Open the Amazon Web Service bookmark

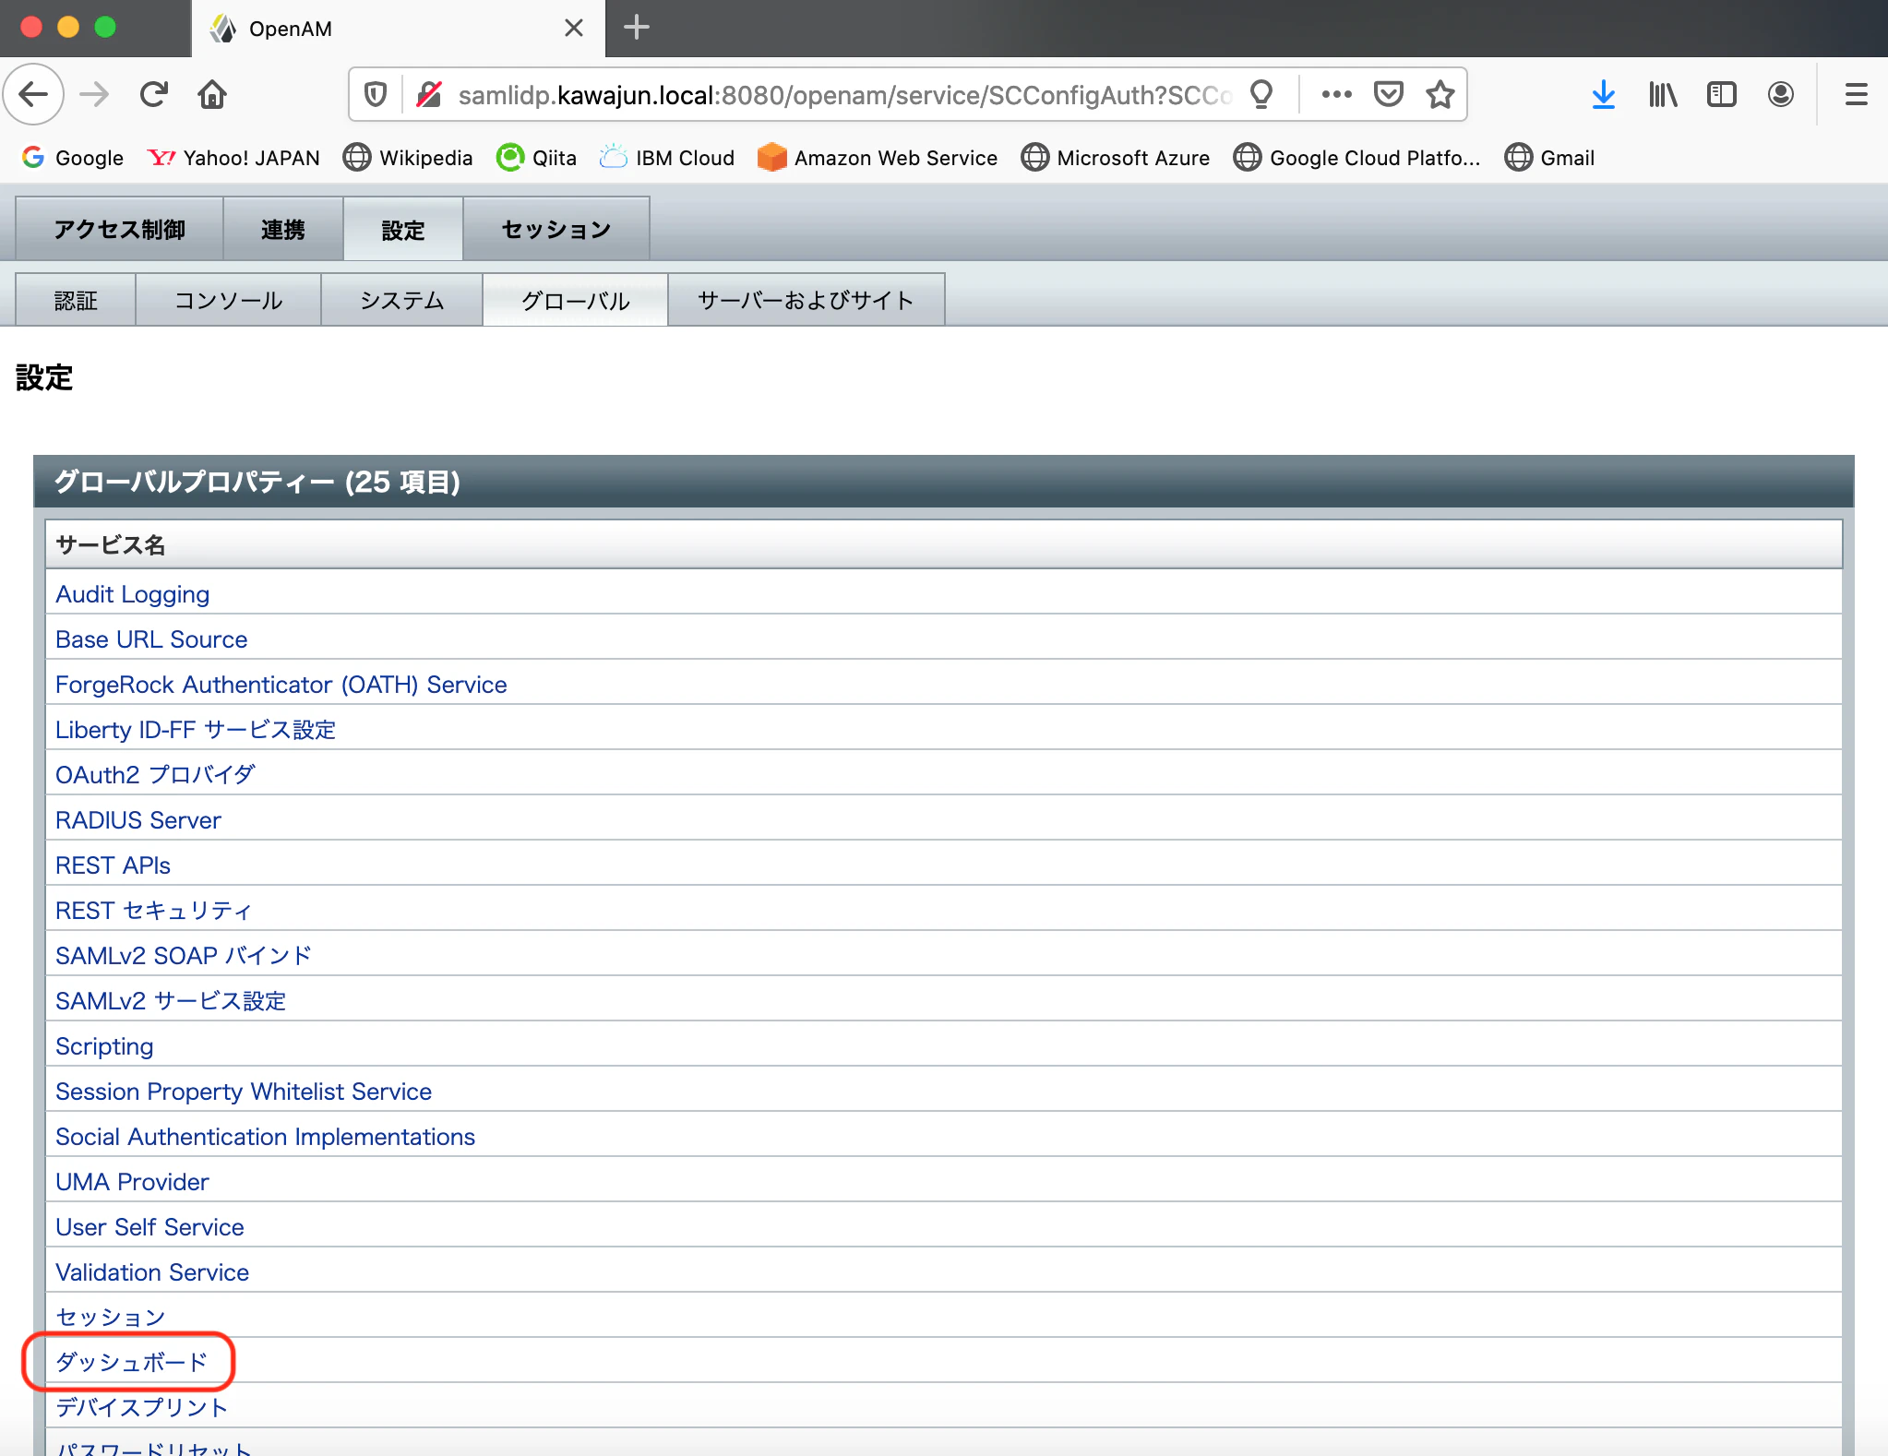point(878,158)
